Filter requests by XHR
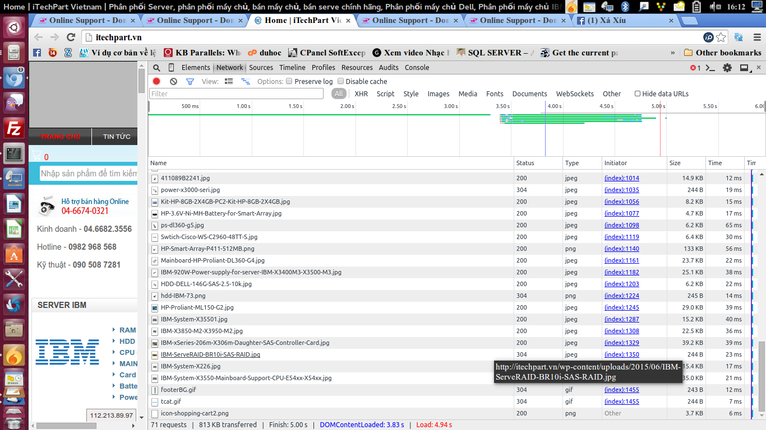This screenshot has width=766, height=430. coord(361,94)
